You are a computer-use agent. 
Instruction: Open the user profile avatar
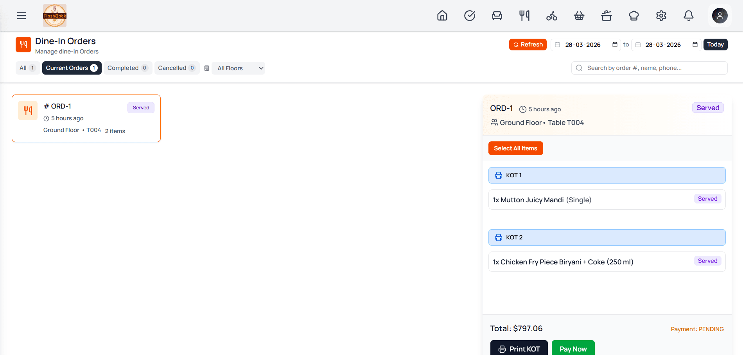tap(720, 16)
